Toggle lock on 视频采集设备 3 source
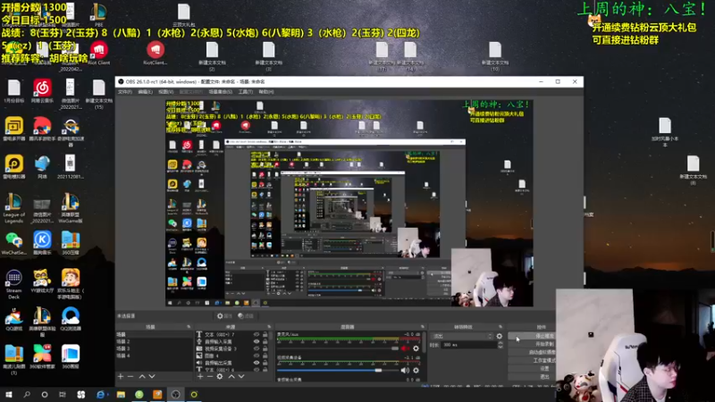This screenshot has height=402, width=715. coord(265,348)
